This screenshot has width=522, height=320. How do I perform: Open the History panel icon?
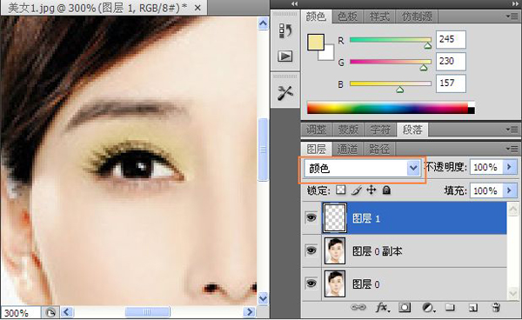click(x=285, y=31)
